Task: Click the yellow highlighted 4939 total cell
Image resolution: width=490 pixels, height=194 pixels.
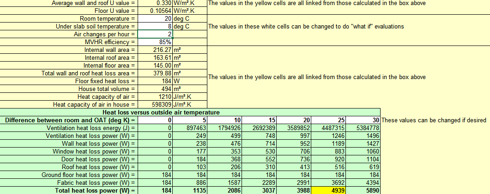Action: [328, 190]
